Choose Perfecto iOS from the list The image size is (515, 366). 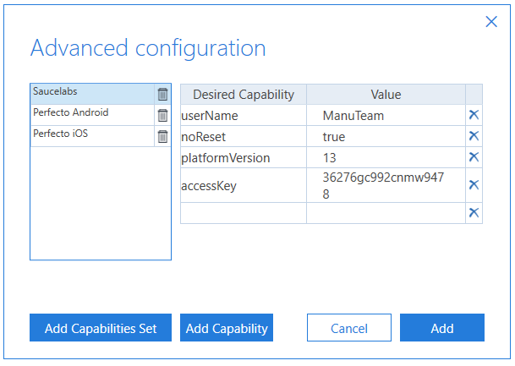[91, 134]
